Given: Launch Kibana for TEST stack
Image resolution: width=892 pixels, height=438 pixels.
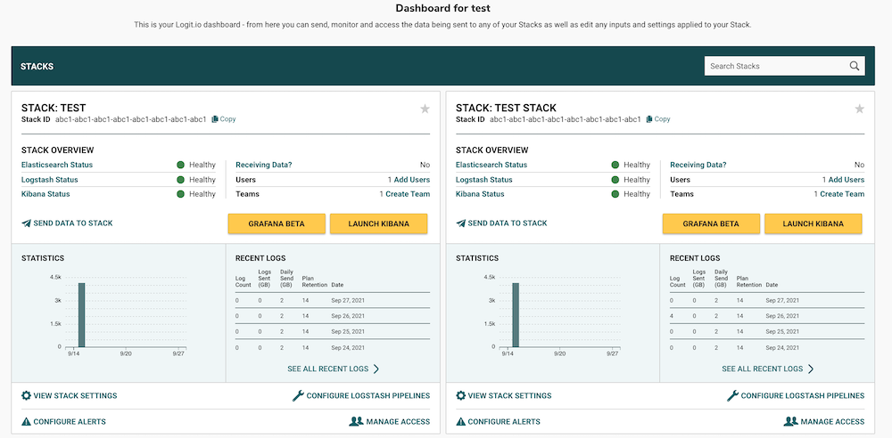Looking at the screenshot, I should pos(379,223).
